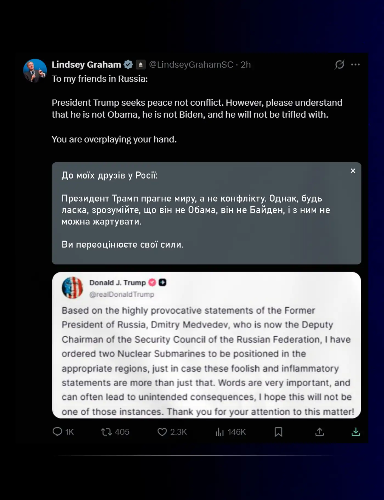This screenshot has width=384, height=500.
Task: Like the tweet with heart icon
Action: (162, 432)
